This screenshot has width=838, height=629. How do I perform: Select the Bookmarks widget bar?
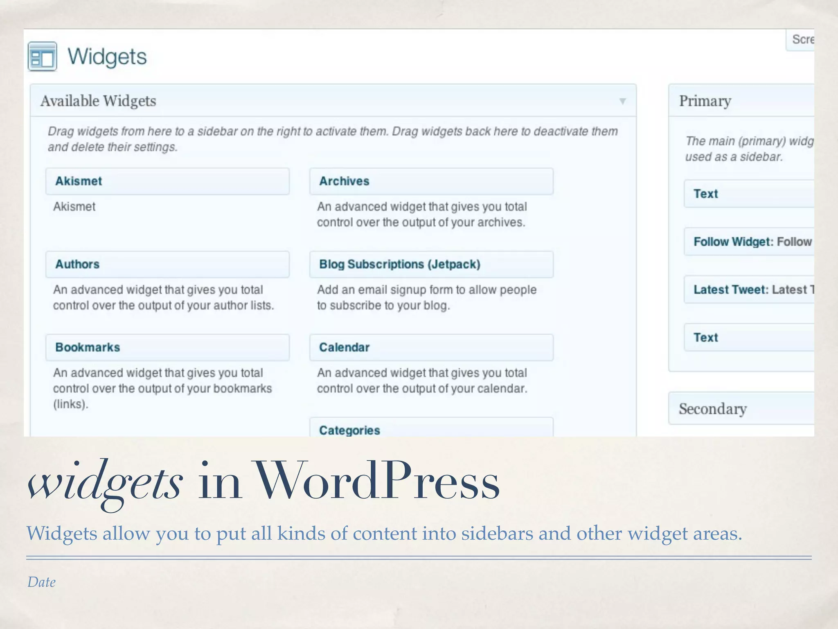click(x=168, y=347)
